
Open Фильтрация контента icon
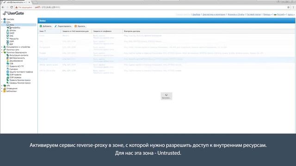[8, 55]
